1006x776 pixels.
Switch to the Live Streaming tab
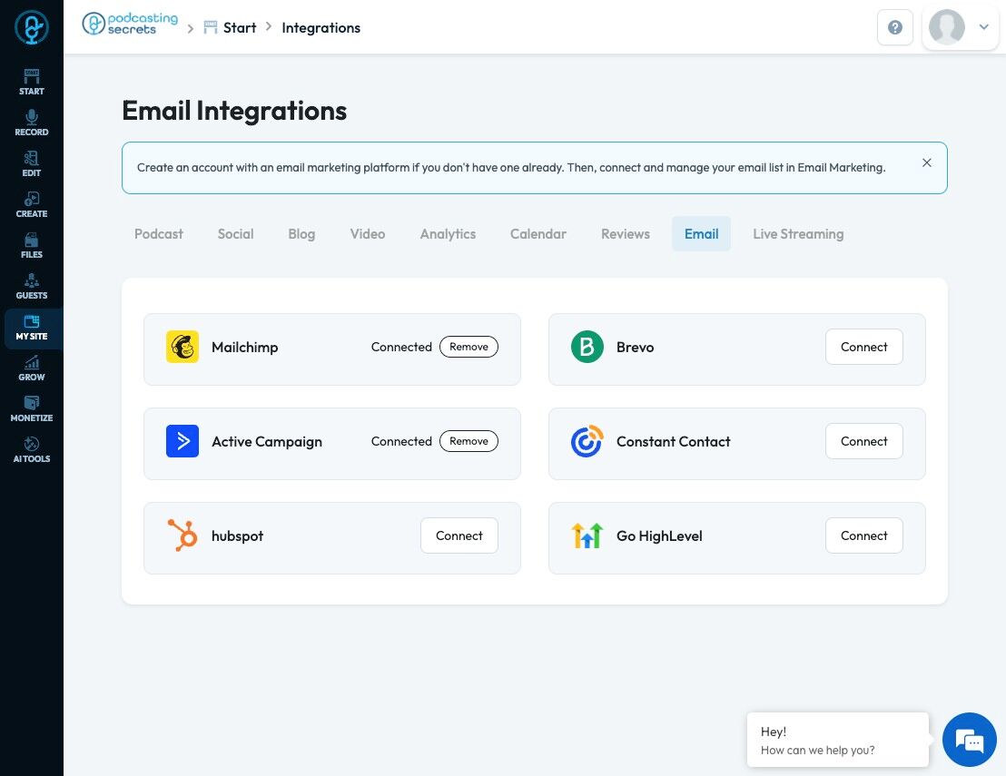[x=798, y=234]
